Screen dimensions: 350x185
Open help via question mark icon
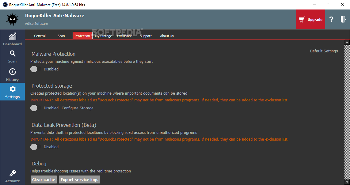coord(331,19)
